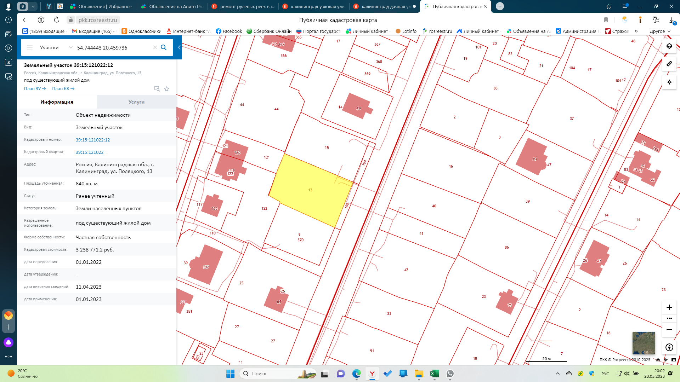680x382 pixels.
Task: Click the locate-my-position crosshair icon
Action: [669, 82]
